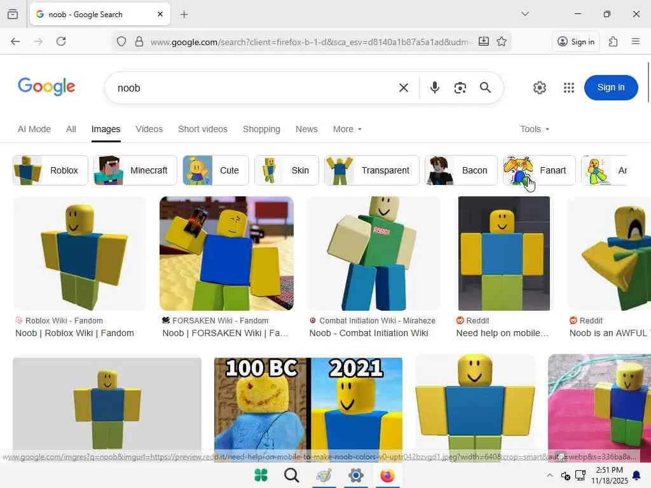
Task: Click the Firefox address bar URL
Action: tap(310, 42)
